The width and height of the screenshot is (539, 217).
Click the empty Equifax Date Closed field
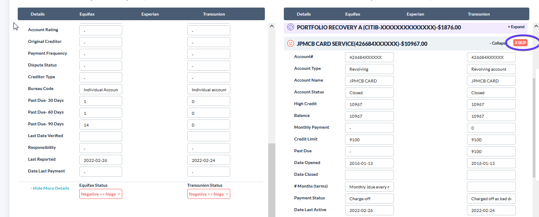pos(369,175)
